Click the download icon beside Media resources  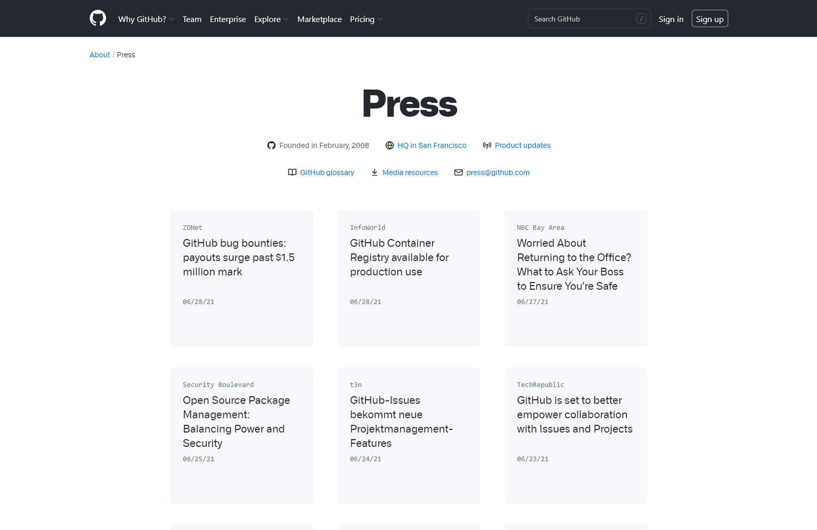[x=374, y=172]
